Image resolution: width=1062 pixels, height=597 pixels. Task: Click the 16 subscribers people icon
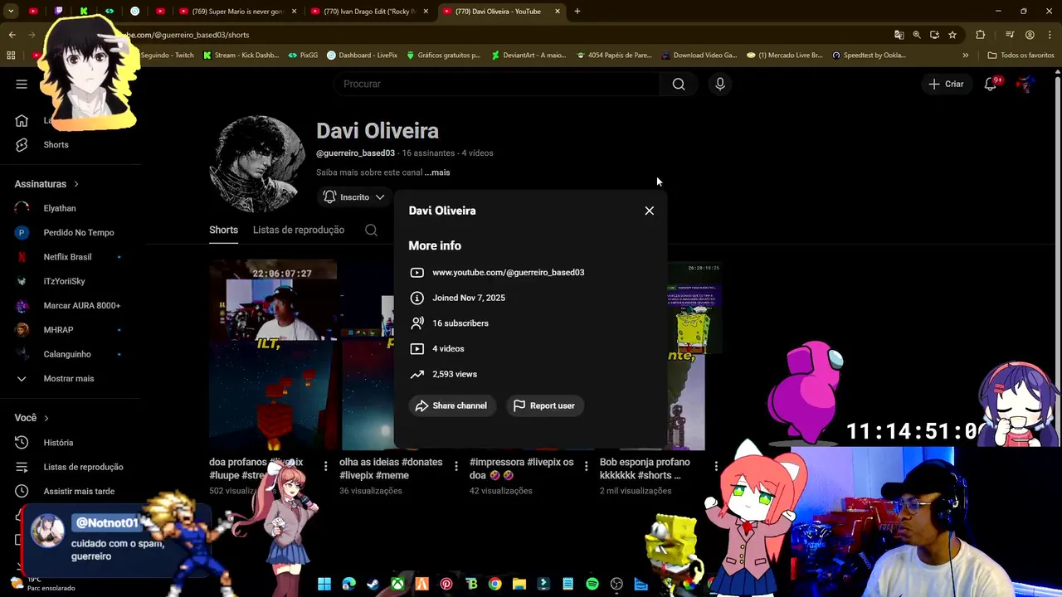[x=417, y=323]
